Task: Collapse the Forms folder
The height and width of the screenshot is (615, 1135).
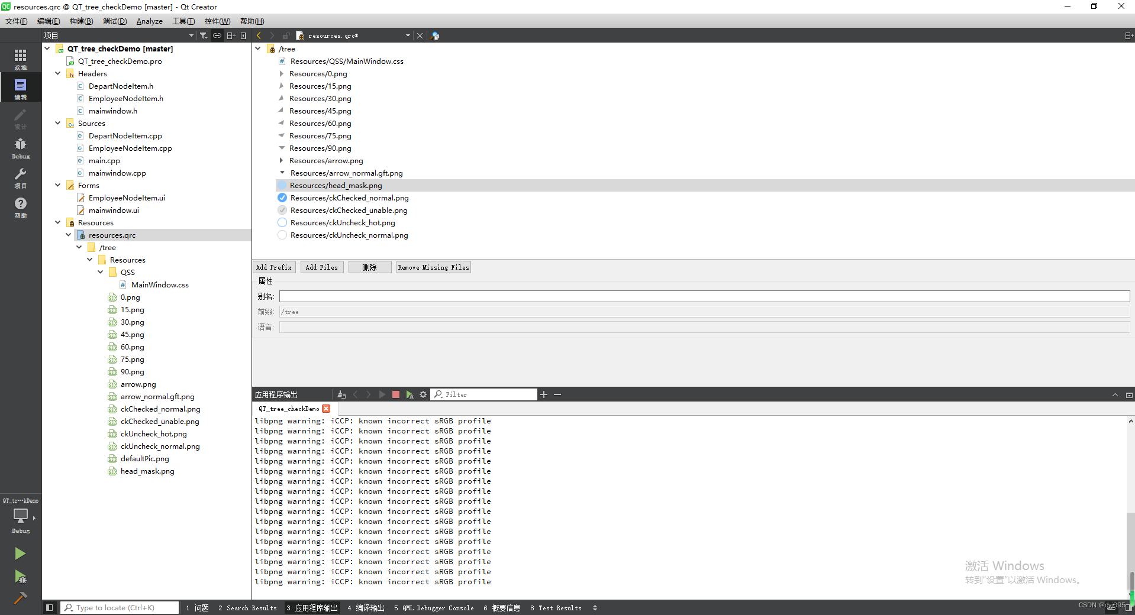Action: (58, 185)
